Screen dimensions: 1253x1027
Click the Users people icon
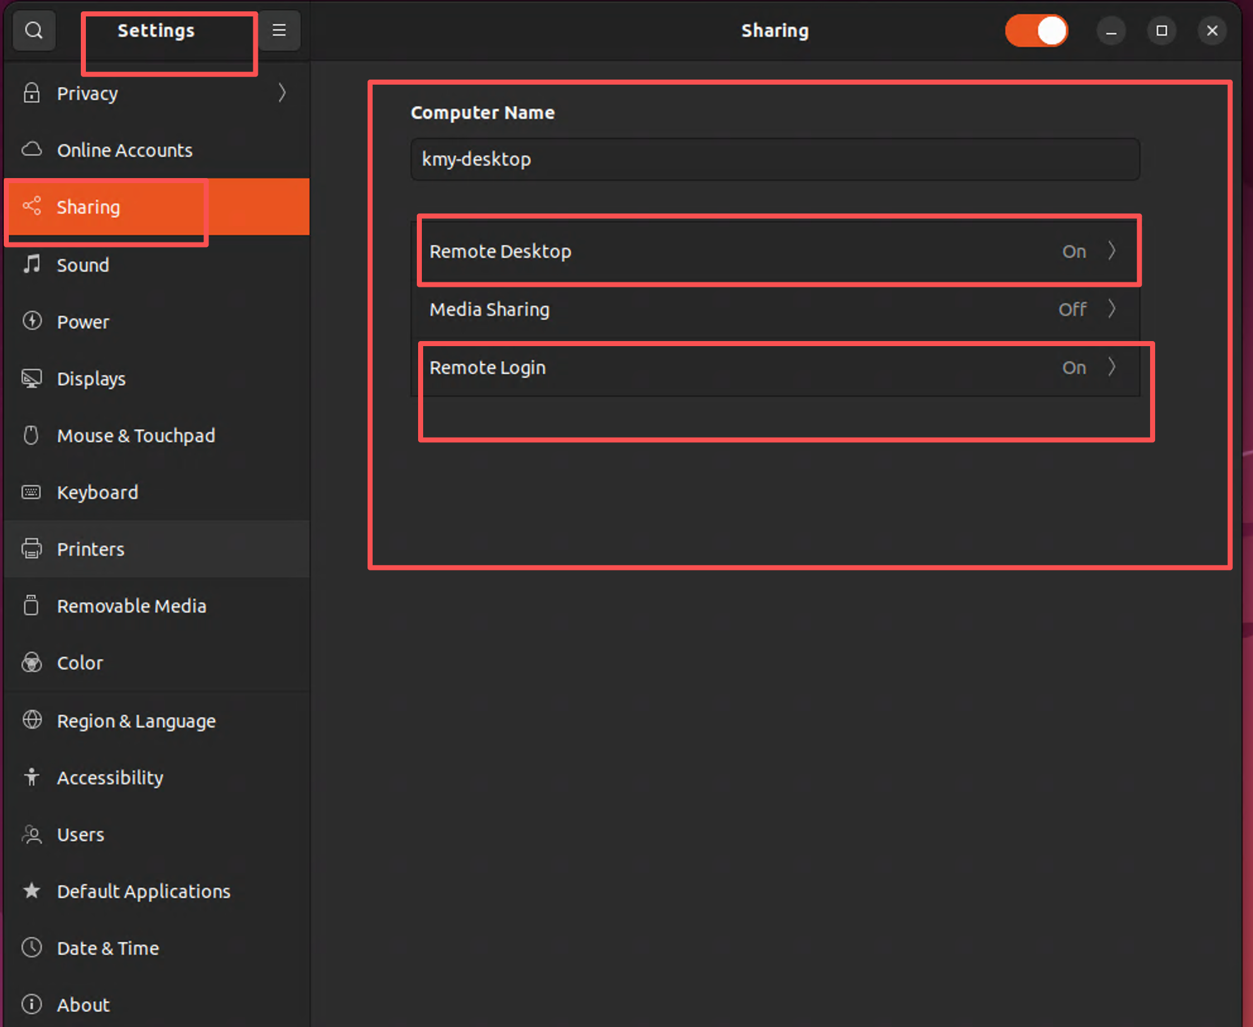tap(32, 834)
